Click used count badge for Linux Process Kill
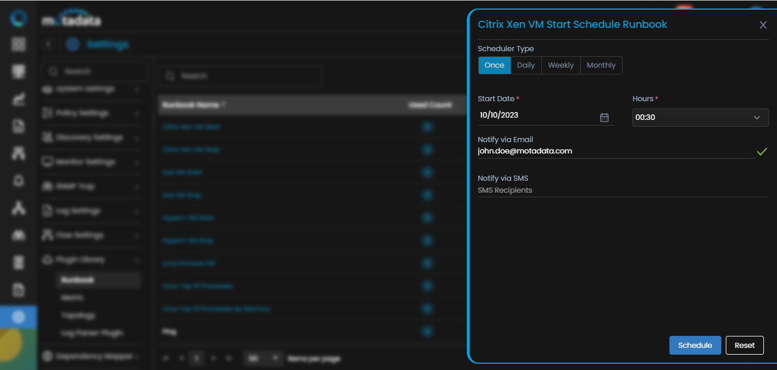The image size is (777, 370). click(427, 263)
